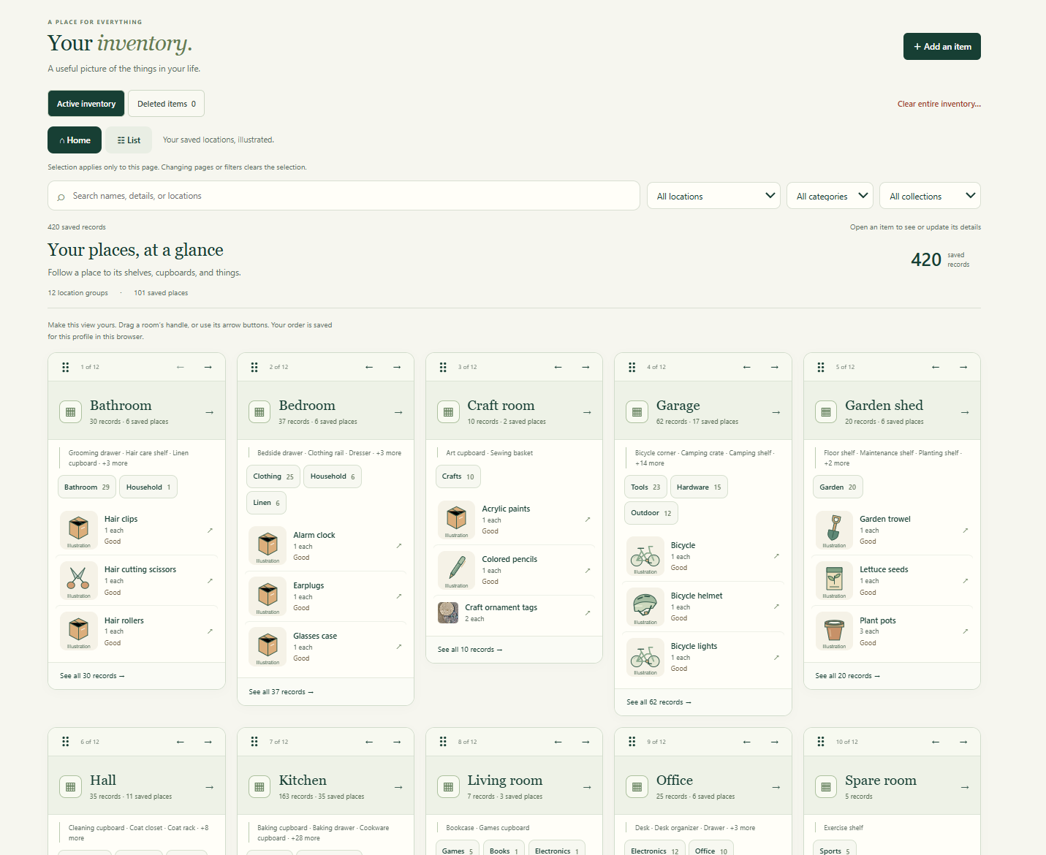Open the All collections dropdown
The image size is (1046, 855).
930,196
